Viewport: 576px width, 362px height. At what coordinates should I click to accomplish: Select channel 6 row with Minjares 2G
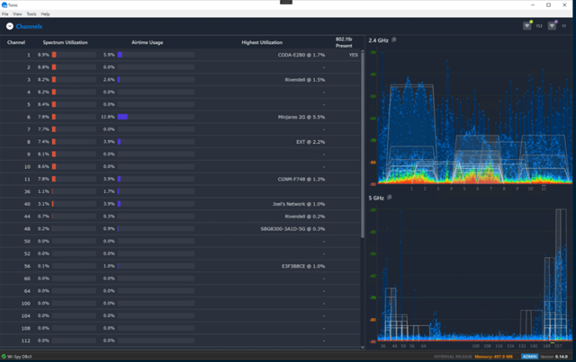pyautogui.click(x=180, y=117)
